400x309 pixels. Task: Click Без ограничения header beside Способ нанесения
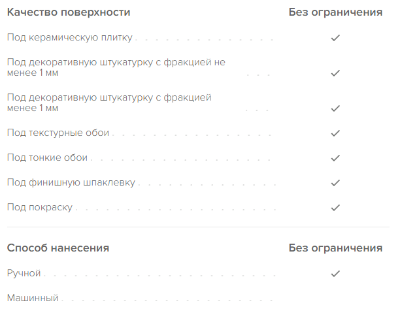click(335, 248)
